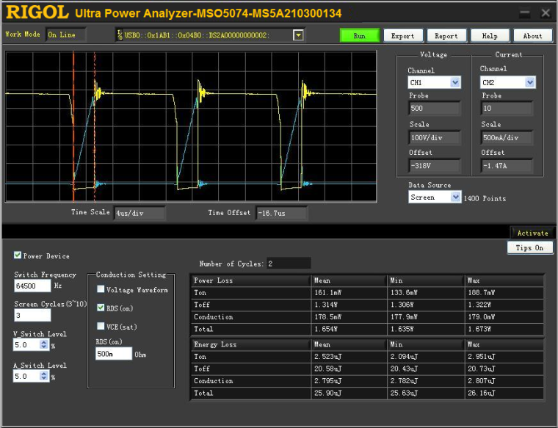This screenshot has height=428, width=558.
Task: Open the Help menu button
Action: (x=489, y=35)
